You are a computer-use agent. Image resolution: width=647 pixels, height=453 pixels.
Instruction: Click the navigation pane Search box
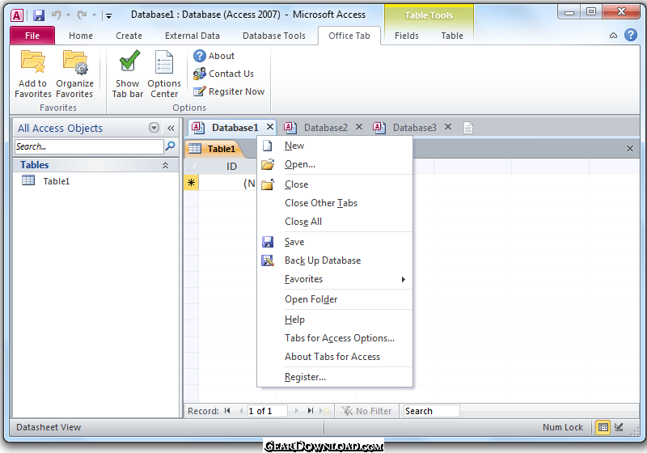(87, 146)
